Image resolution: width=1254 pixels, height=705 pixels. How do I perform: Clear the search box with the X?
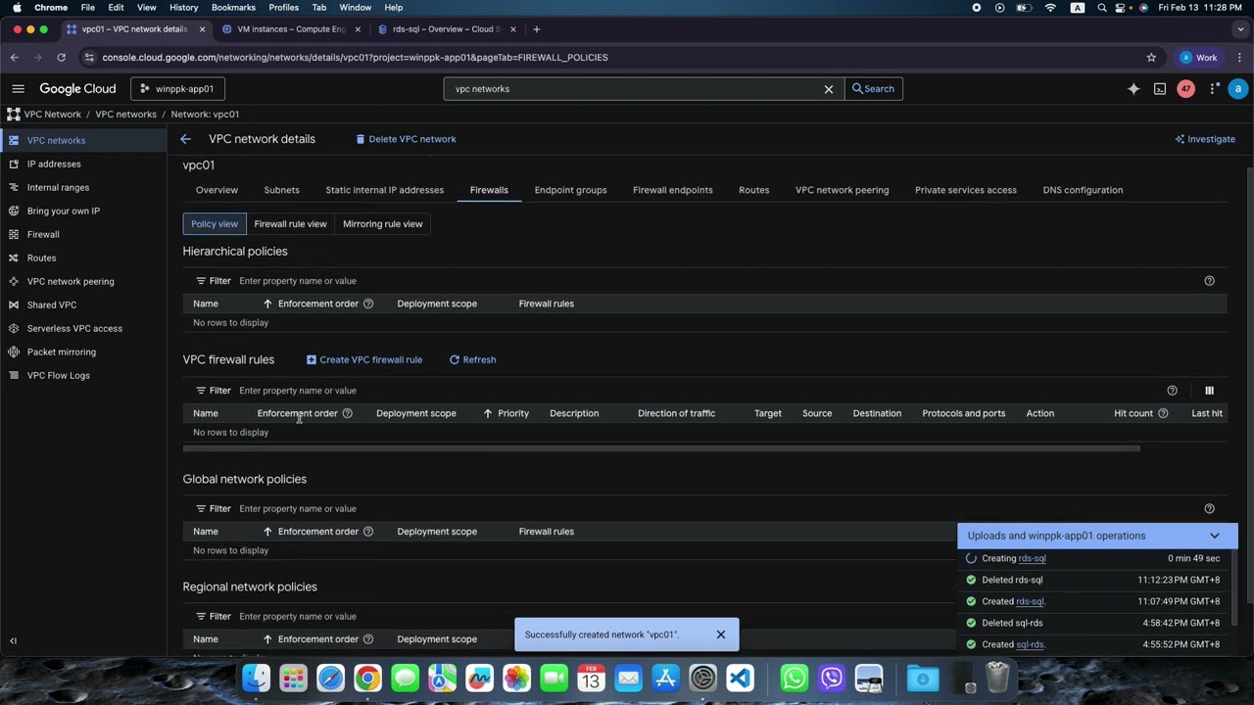coord(829,89)
